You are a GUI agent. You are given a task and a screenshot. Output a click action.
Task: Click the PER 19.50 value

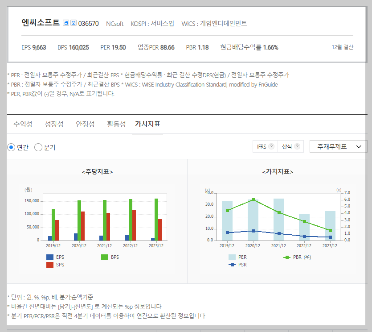pos(113,47)
